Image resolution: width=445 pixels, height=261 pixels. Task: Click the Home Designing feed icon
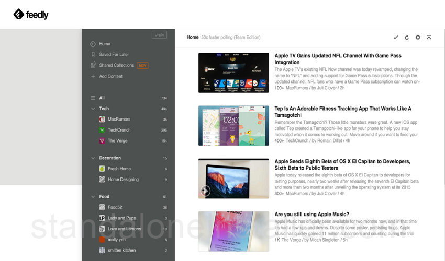pyautogui.click(x=102, y=179)
